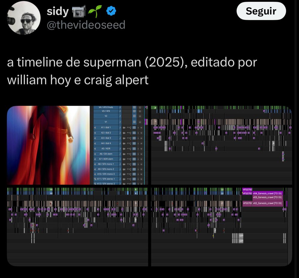Open the @thevideoseed handle link
This screenshot has height=278, width=299.
pyautogui.click(x=86, y=25)
